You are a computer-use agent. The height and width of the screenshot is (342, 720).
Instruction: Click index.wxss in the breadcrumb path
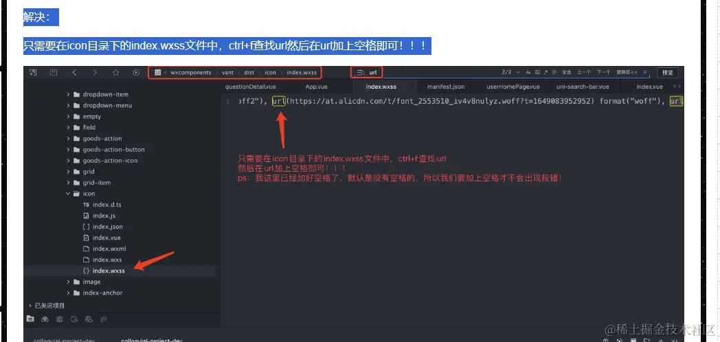(x=302, y=73)
